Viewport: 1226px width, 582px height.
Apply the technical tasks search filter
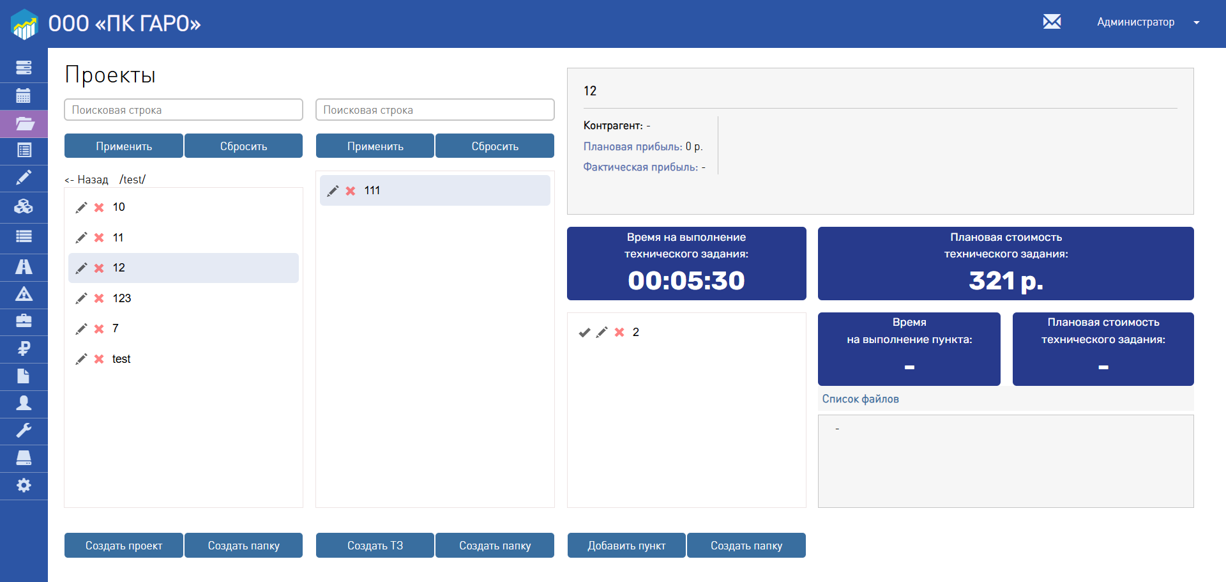[375, 146]
